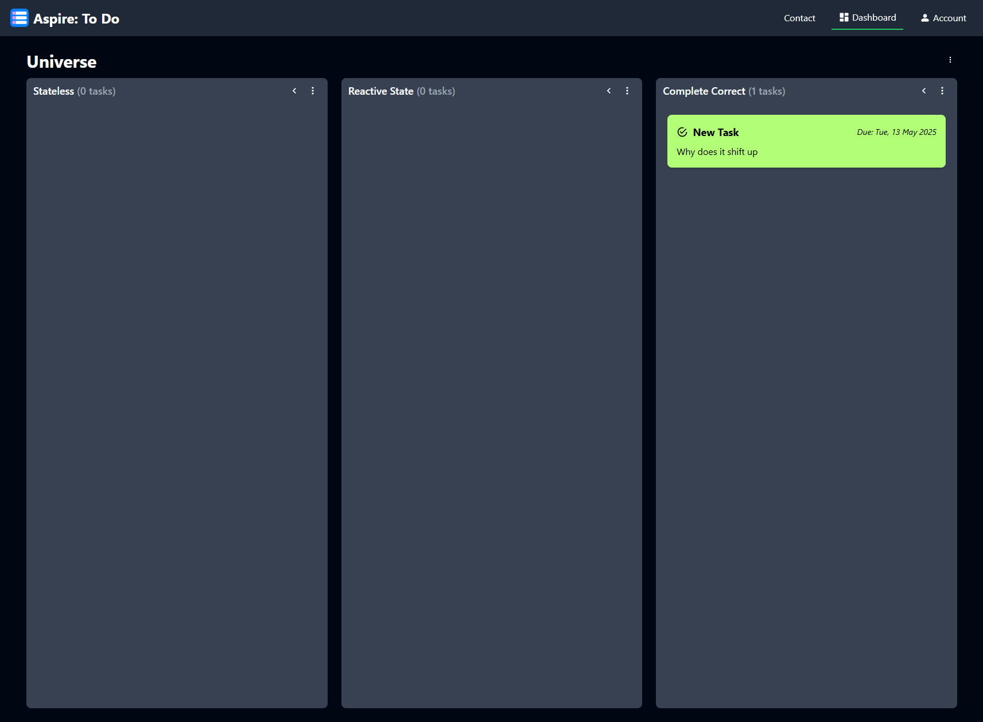Collapse the Stateless column
983x722 pixels.
point(294,91)
